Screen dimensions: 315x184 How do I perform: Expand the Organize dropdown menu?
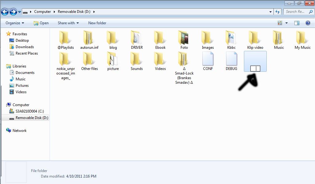click(x=15, y=23)
